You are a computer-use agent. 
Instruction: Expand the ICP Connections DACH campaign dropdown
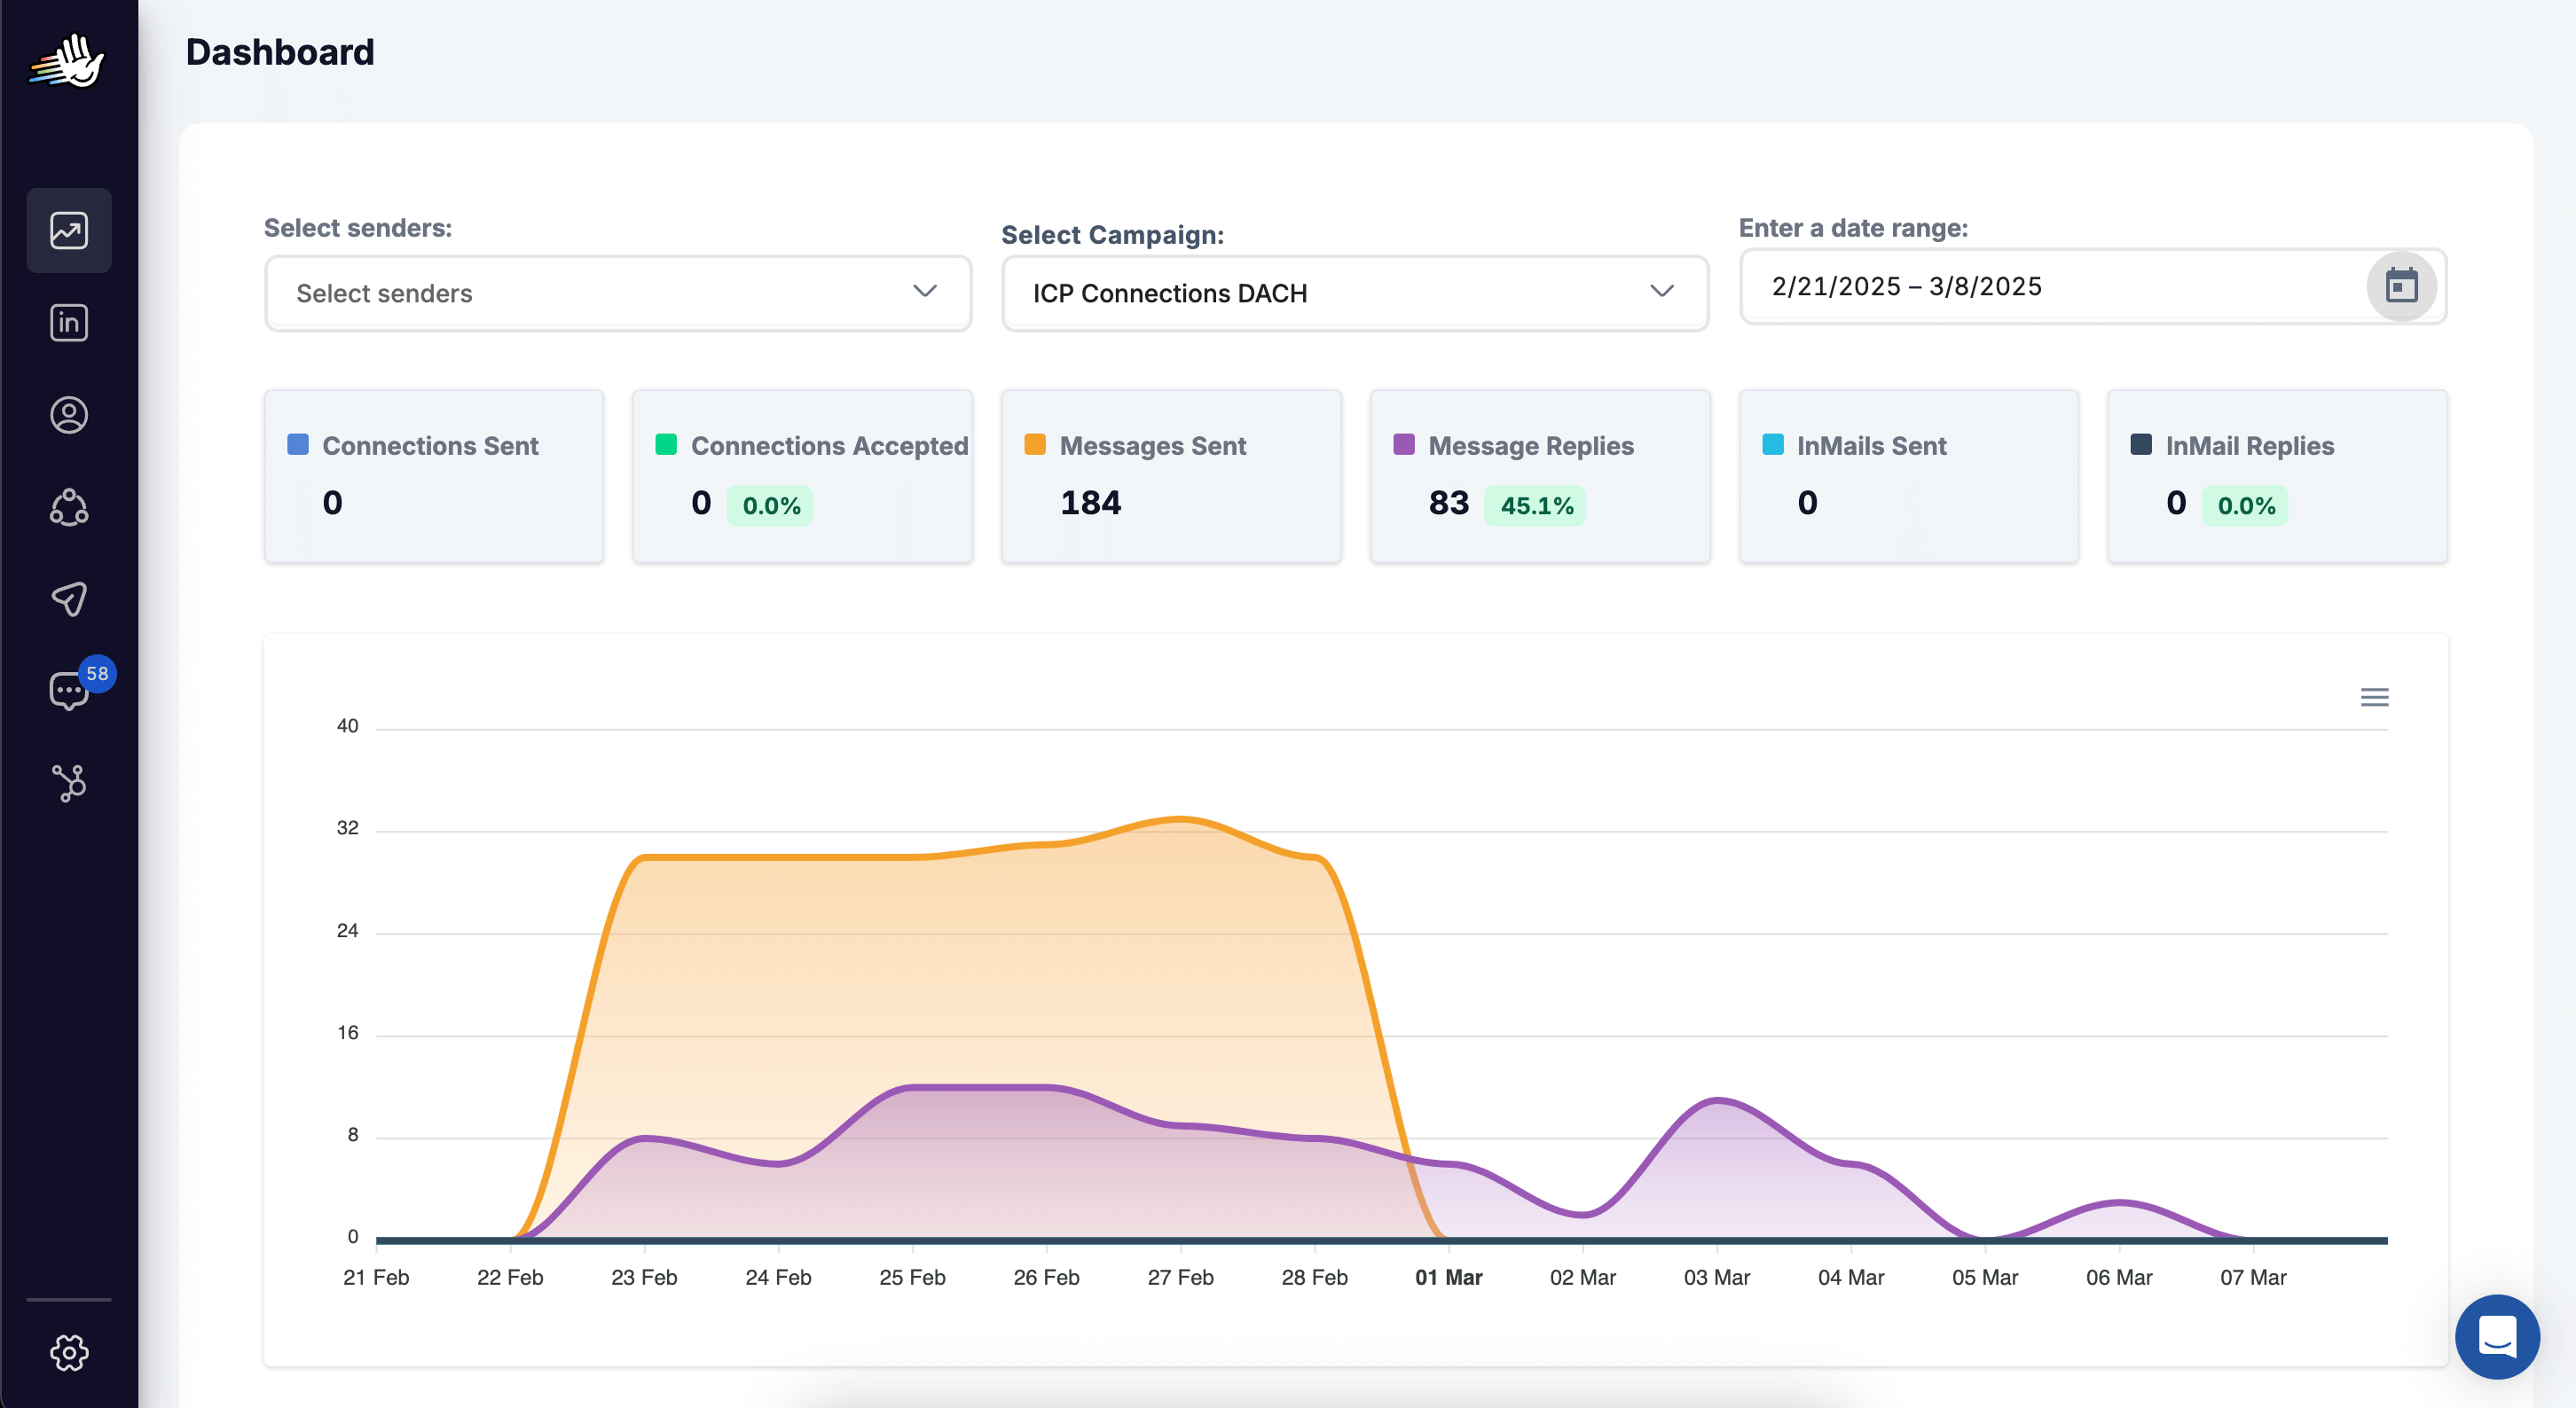click(x=1355, y=293)
